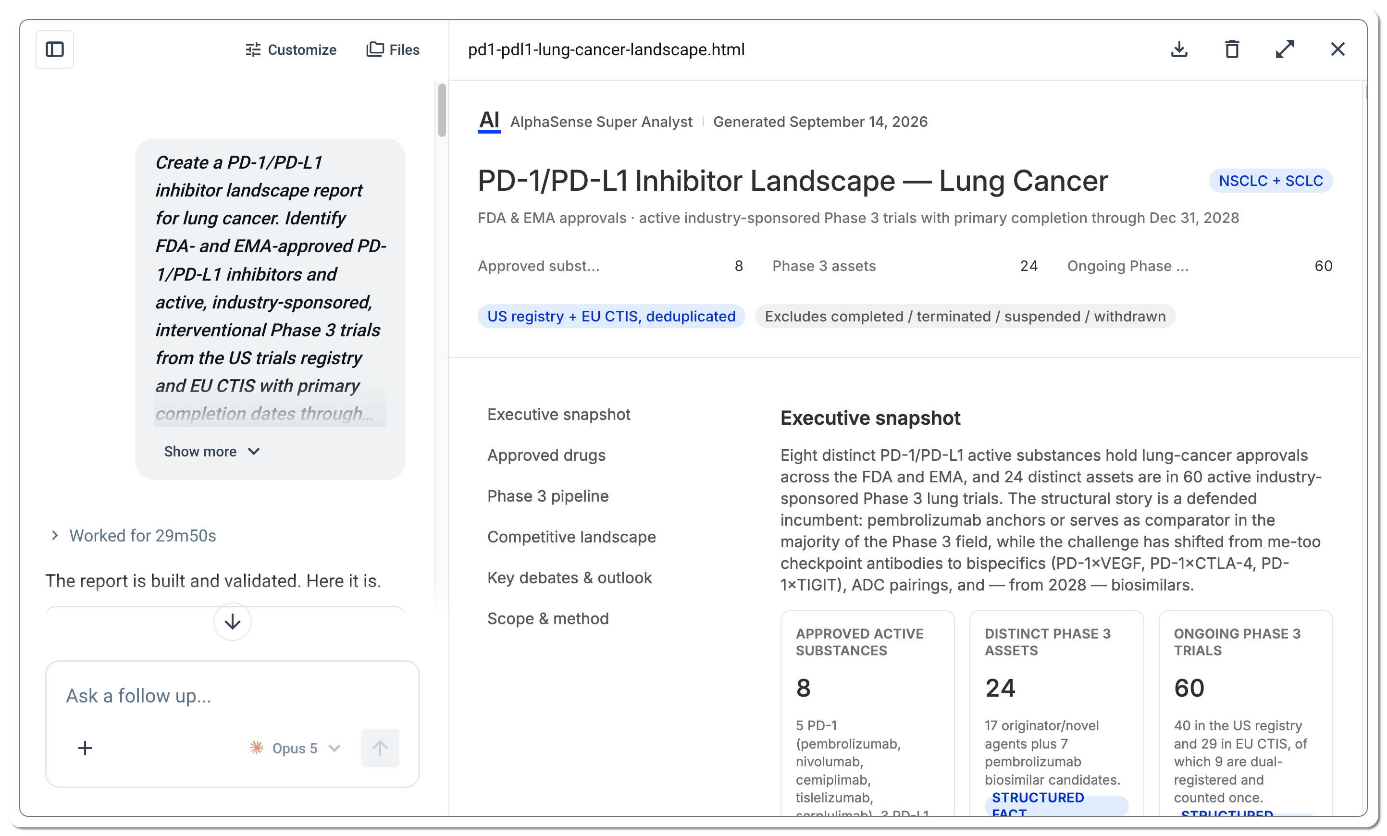Go to Executive snapshot section
Viewport: 1387px width, 836px height.
[x=558, y=414]
